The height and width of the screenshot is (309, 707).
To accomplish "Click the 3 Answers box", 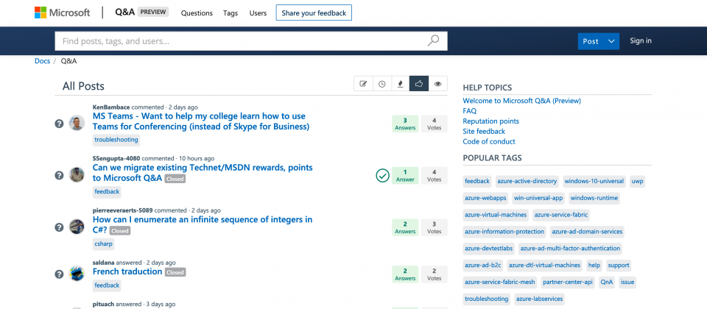I will 405,124.
